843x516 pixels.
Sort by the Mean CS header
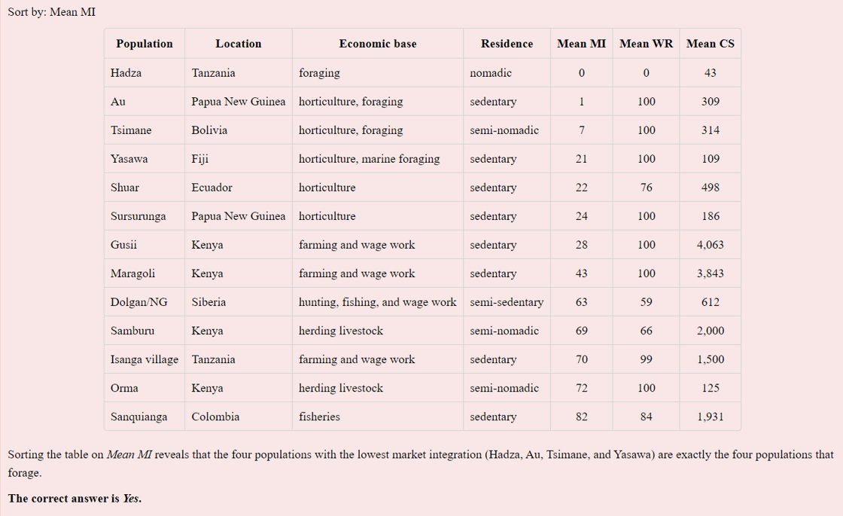710,44
